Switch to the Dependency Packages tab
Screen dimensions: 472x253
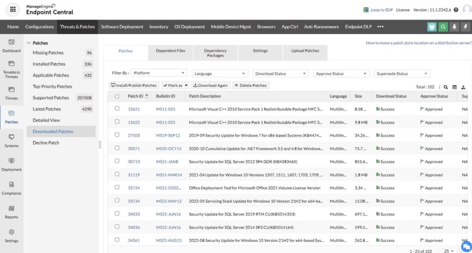[x=215, y=53]
